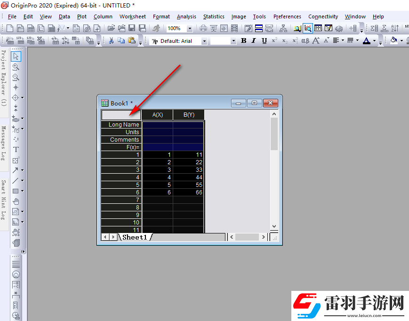This screenshot has height=321, width=409.
Task: Click the Open folder icon
Action: pos(111,29)
